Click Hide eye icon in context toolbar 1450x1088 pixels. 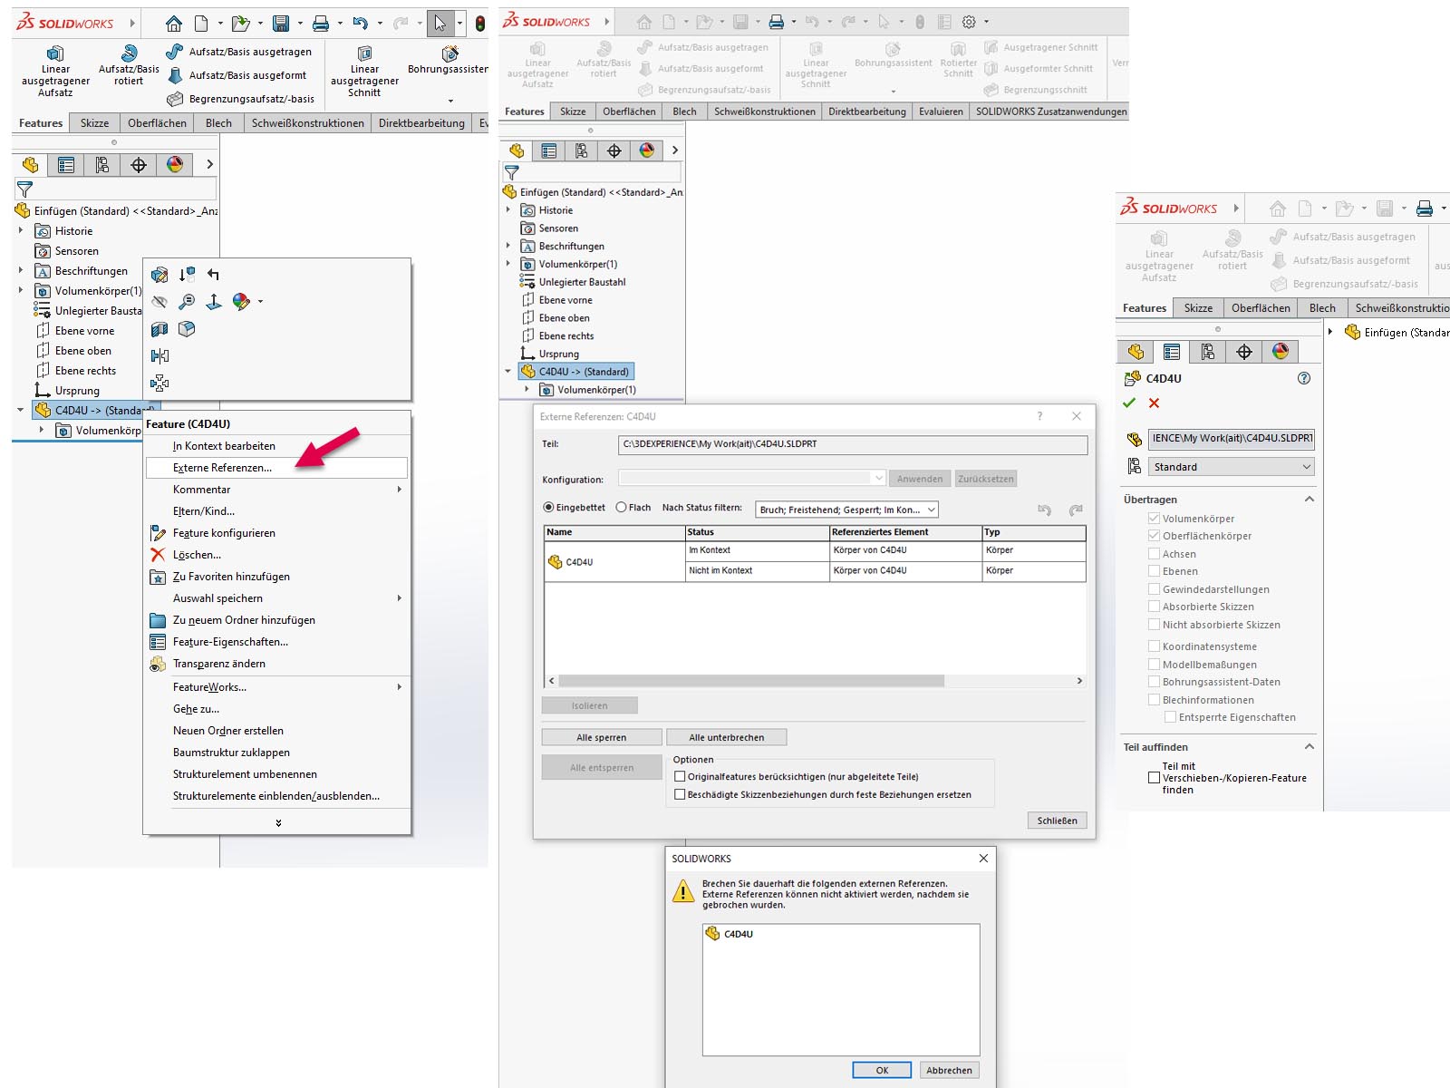click(159, 302)
